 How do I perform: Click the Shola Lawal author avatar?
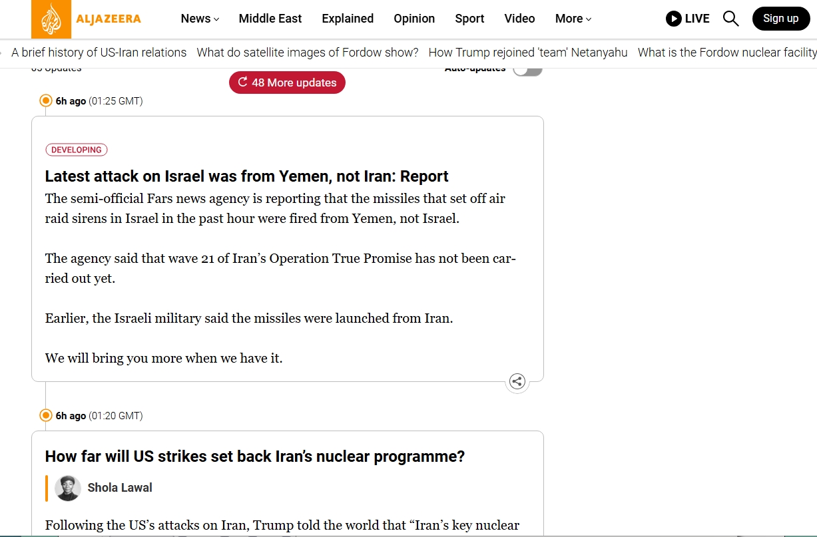[68, 488]
